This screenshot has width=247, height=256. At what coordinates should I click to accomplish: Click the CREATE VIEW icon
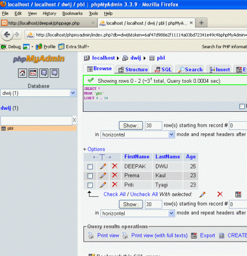[222, 236]
